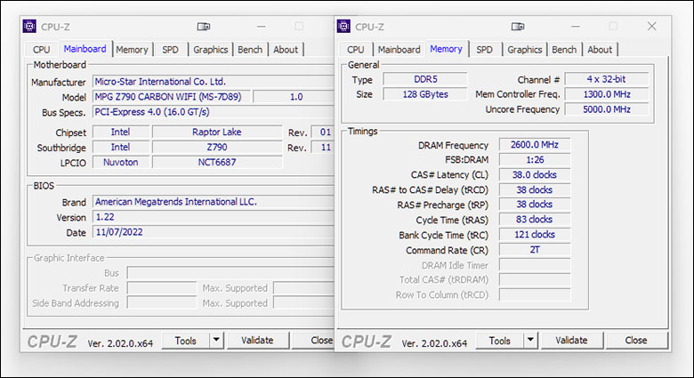Click empty Transfer Rate field
Viewport: 694px width, 378px height.
pos(162,288)
